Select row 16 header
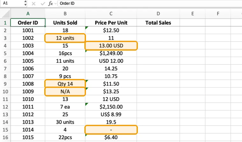 coord(5,137)
